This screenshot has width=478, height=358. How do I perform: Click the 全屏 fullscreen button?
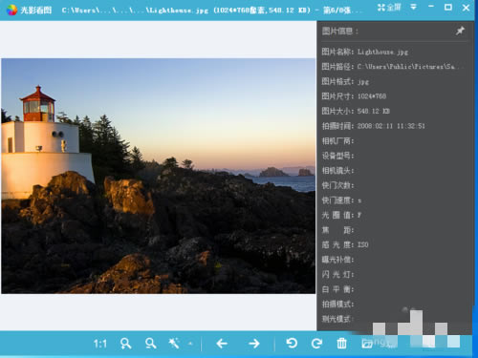389,8
